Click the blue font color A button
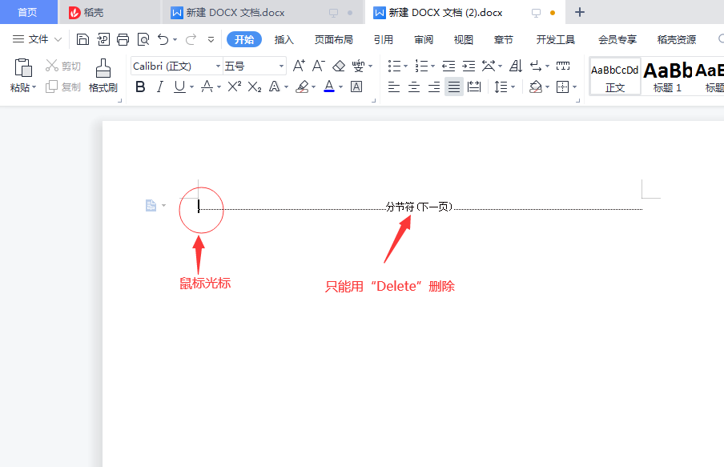 click(x=329, y=87)
